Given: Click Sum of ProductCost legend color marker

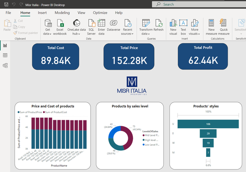Looking at the screenshot, I should 43,112.
